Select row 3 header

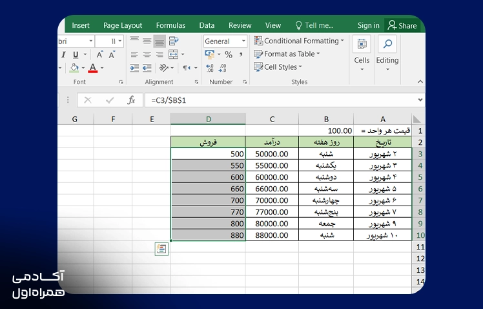pyautogui.click(x=420, y=154)
